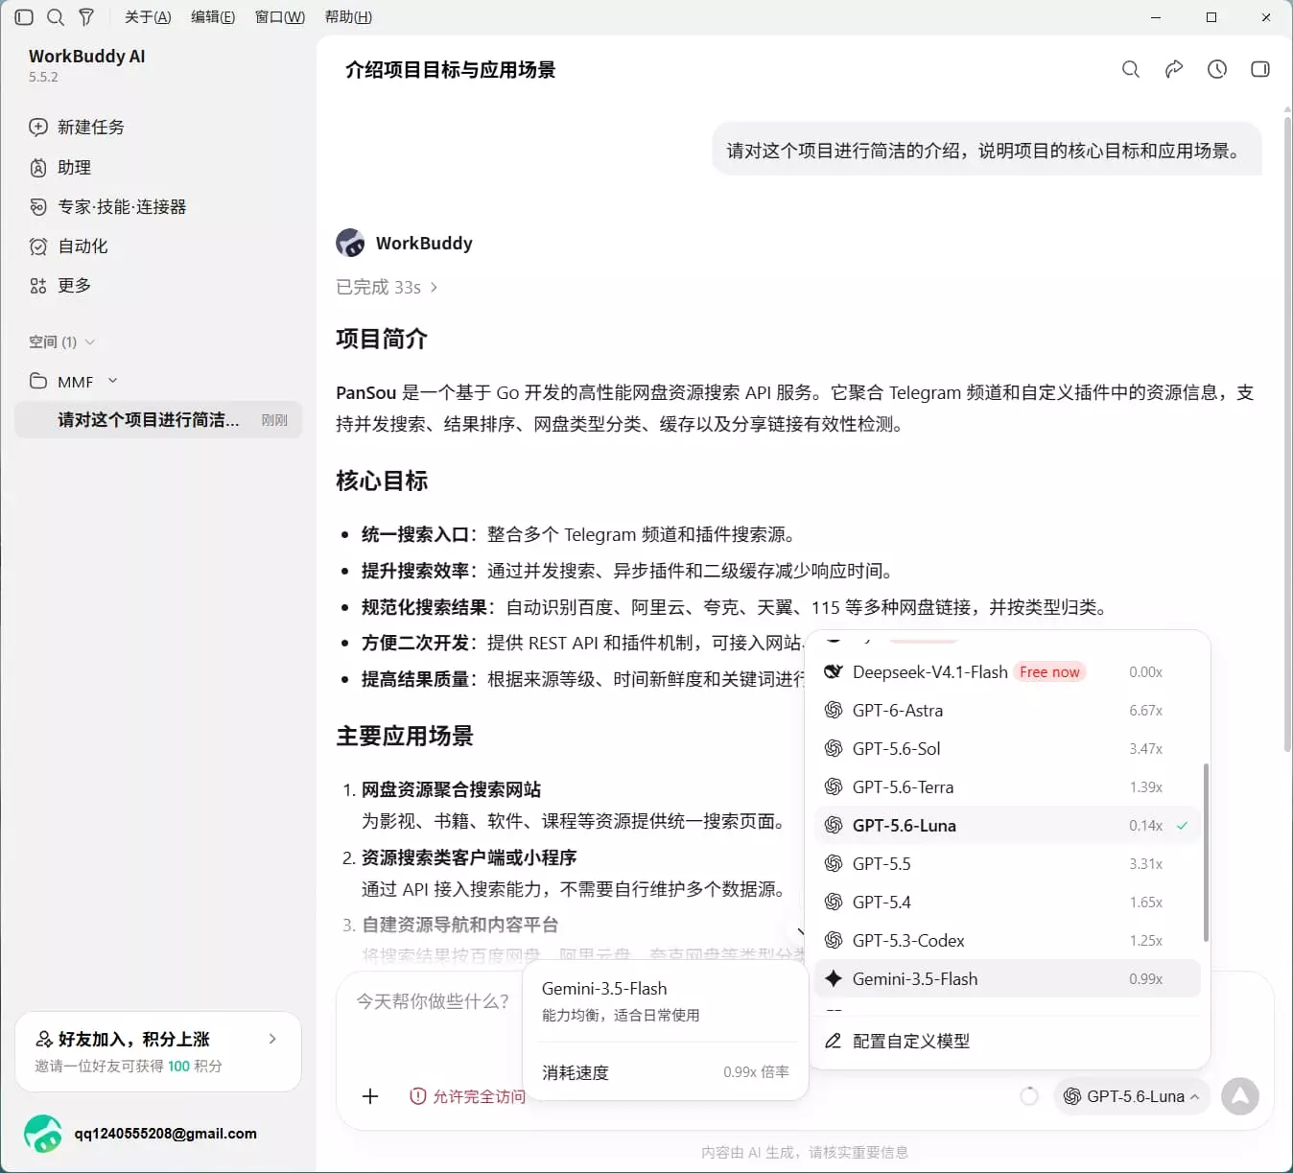Screen dimensions: 1293x1173
Task: Open conversation history clock icon
Action: tap(1217, 69)
